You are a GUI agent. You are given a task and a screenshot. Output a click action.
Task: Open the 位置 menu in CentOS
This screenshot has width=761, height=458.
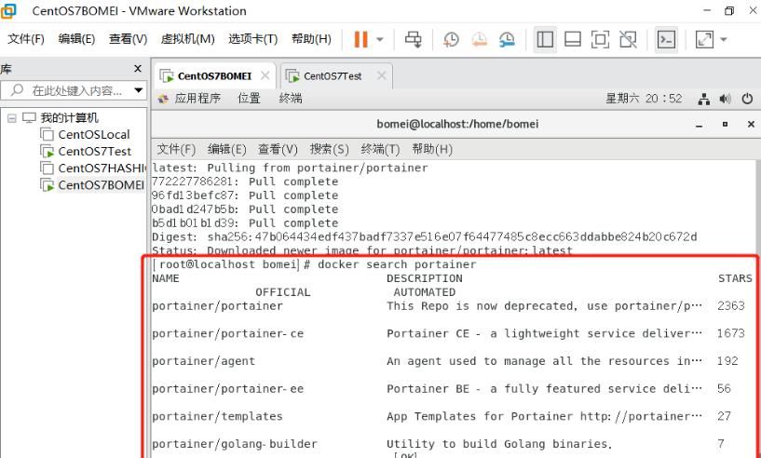point(249,99)
